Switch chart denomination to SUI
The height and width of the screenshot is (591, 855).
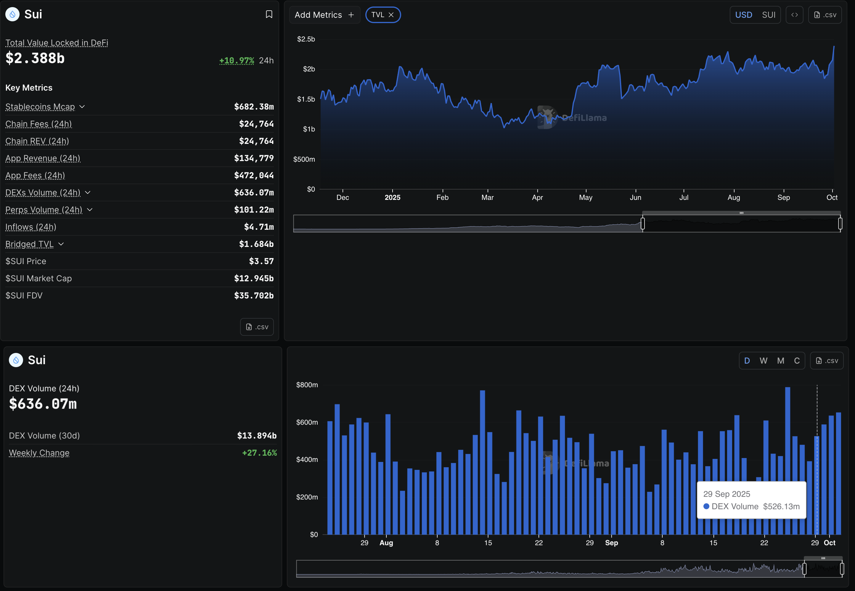click(768, 15)
